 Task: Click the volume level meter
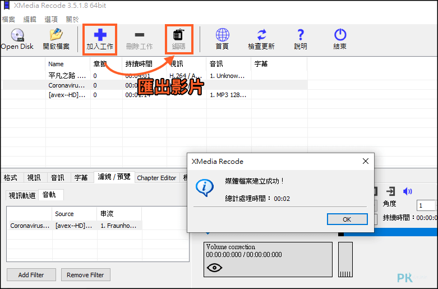point(345,259)
